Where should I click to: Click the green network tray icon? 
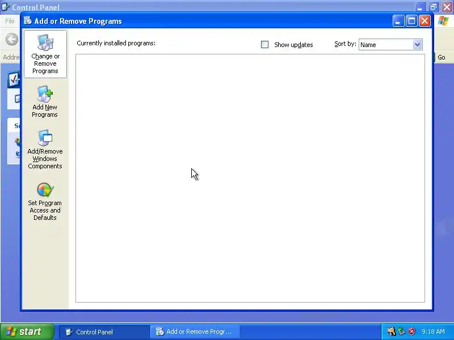(402, 331)
